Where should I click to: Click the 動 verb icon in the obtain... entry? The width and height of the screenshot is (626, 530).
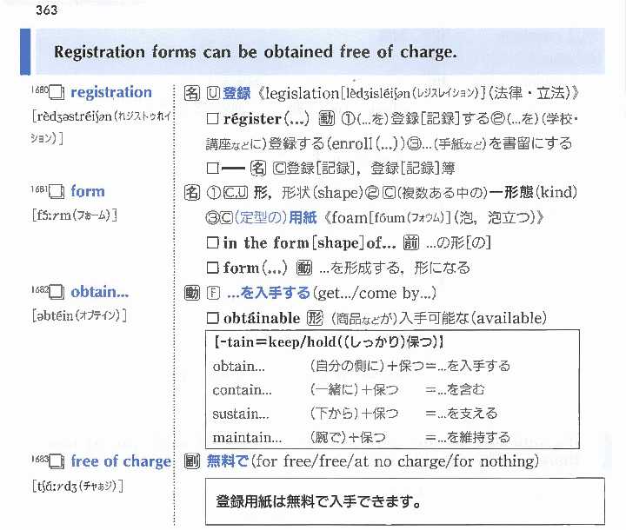192,293
